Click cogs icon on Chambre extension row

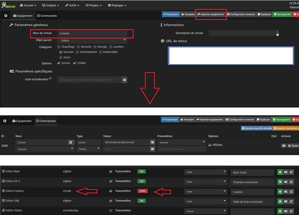click(x=286, y=182)
